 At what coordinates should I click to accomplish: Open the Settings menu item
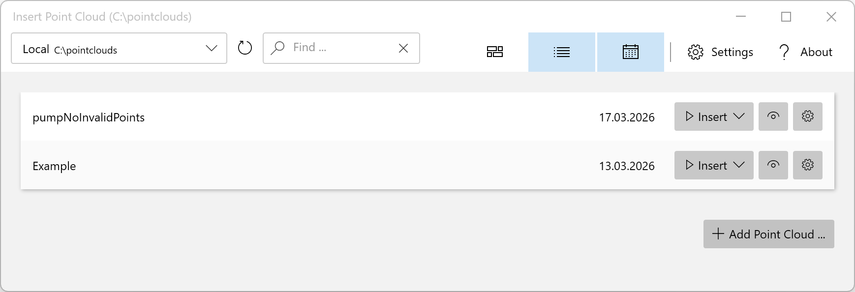(x=721, y=52)
